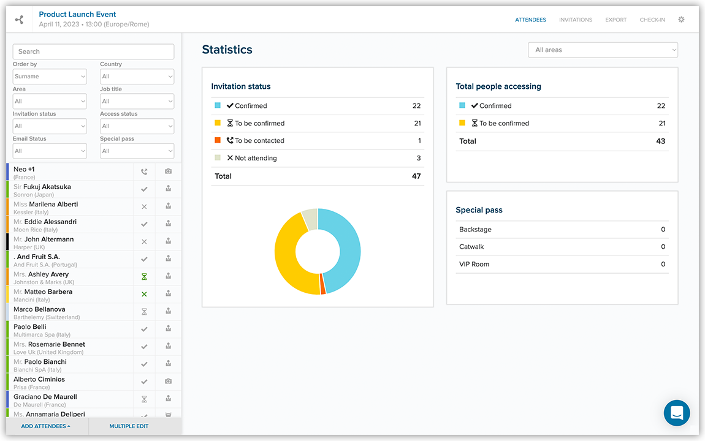
Task: Click blue Confirmed swatch in Invitation status
Action: pos(218,105)
